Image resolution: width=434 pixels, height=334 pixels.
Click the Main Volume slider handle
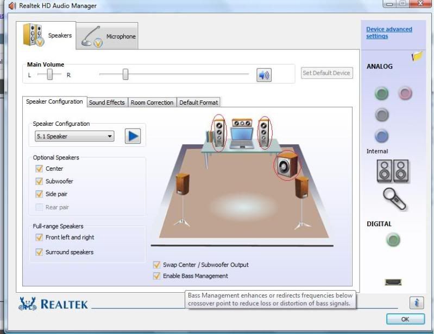click(125, 74)
